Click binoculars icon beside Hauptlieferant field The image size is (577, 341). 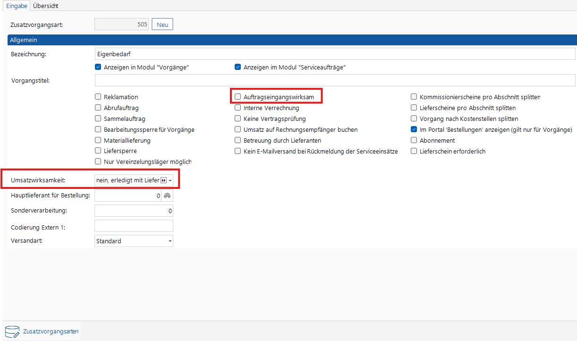[x=167, y=196]
